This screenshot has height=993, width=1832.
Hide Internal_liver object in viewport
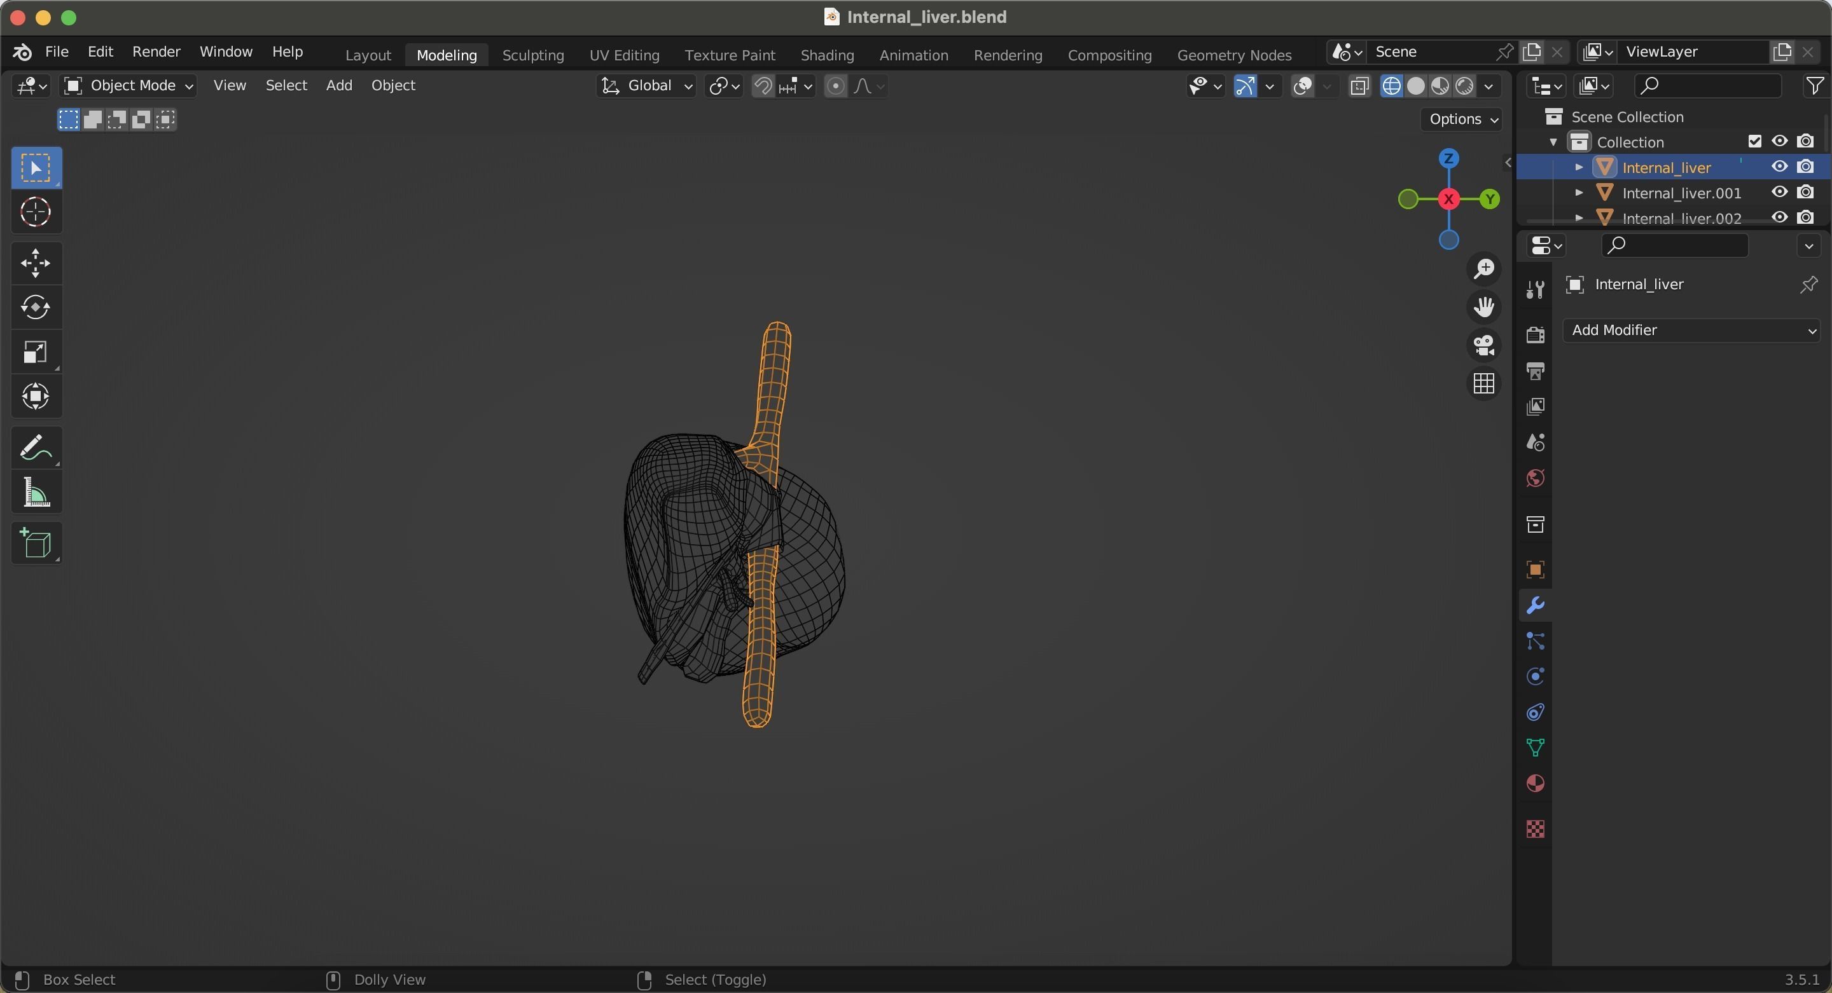[1779, 167]
